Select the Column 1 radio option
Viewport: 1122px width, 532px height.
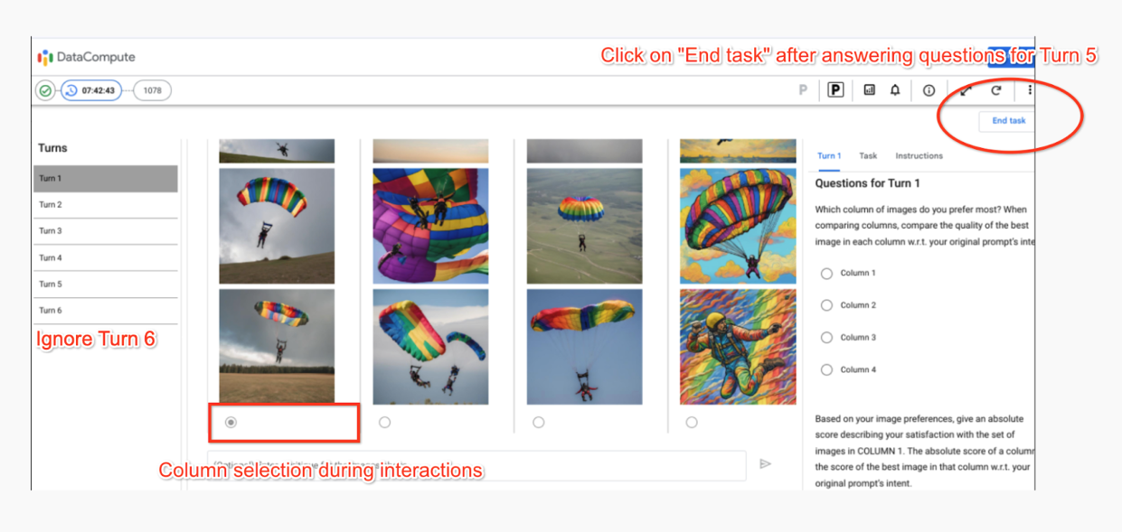click(x=826, y=273)
